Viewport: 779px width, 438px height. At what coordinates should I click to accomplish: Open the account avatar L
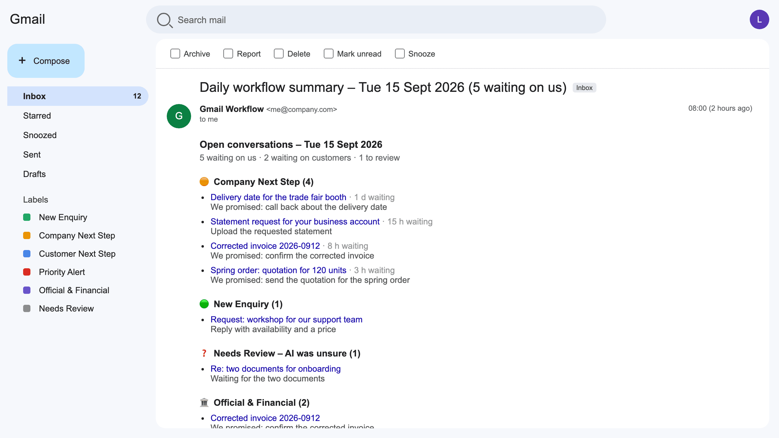pos(759,19)
